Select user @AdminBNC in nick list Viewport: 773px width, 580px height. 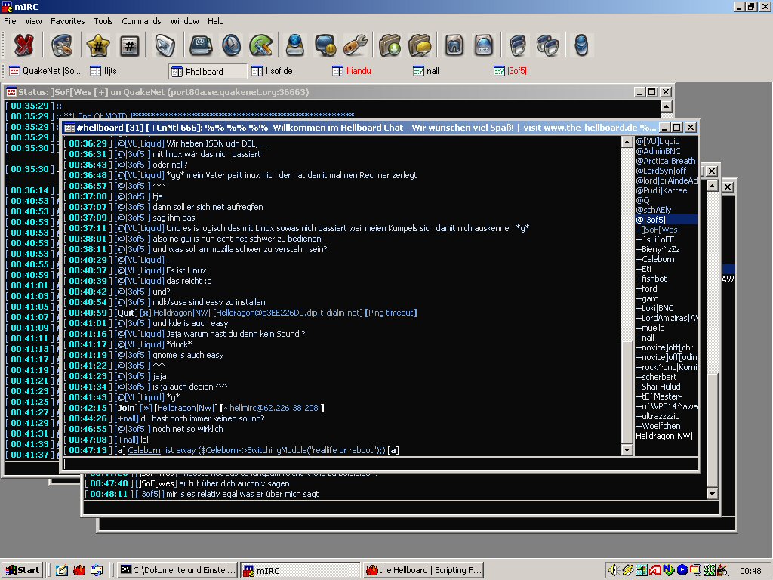point(658,151)
